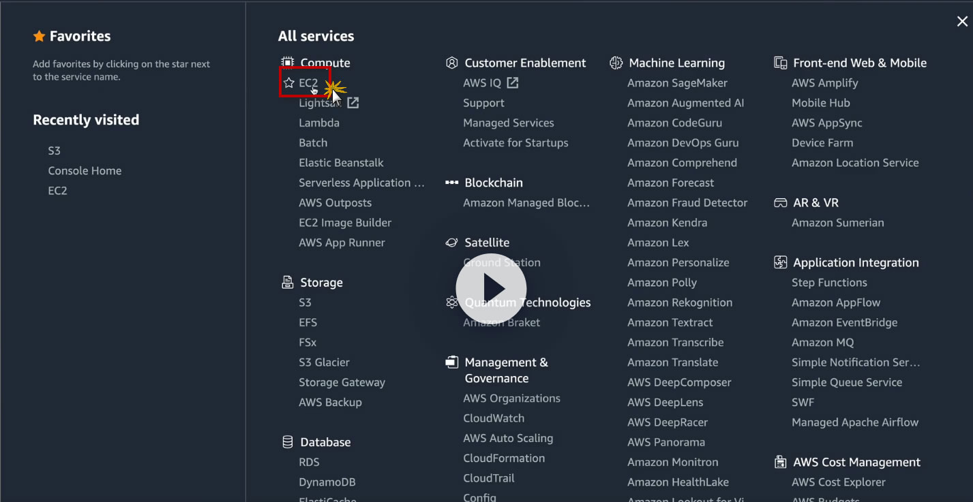973x502 pixels.
Task: Click the Satellite category icon
Action: pyautogui.click(x=451, y=242)
